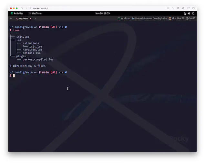Close the wezterm tab
The image size is (205, 163).
point(30,19)
